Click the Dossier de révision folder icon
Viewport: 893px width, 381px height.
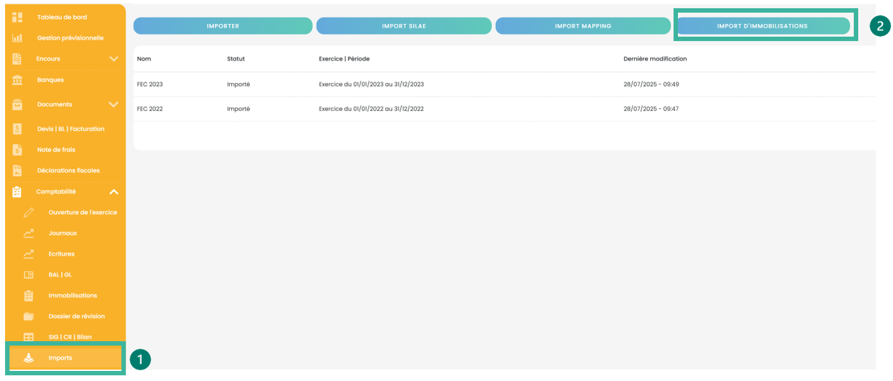pos(28,317)
